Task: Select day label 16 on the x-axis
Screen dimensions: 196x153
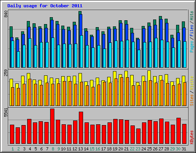Action: pos(98,149)
